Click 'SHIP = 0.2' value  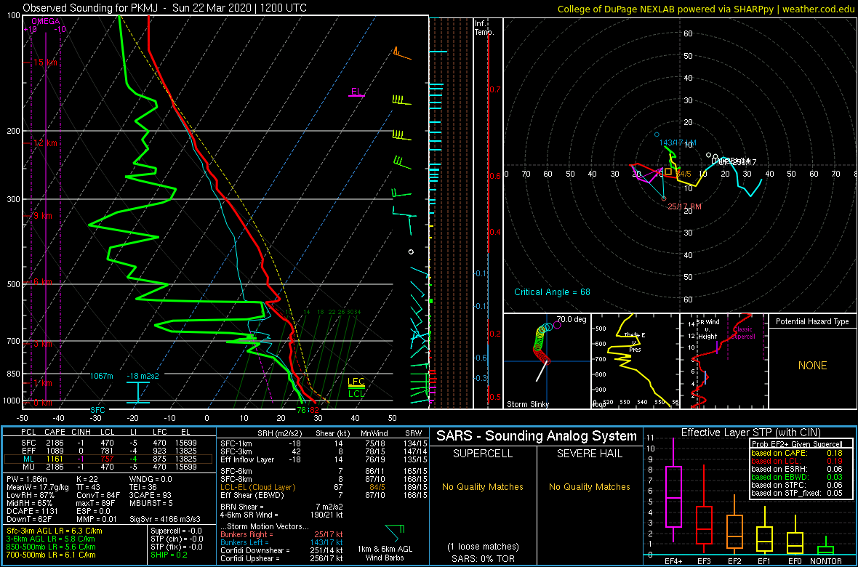point(169,555)
